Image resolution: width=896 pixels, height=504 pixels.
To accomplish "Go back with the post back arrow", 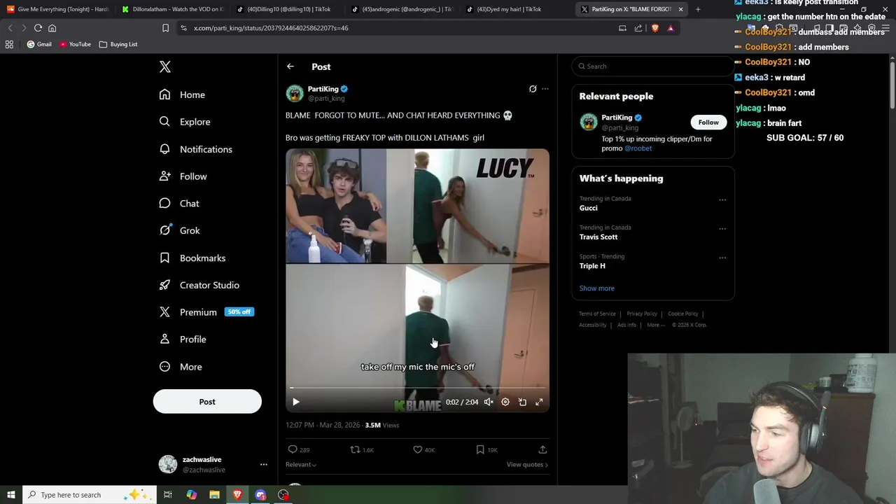I will pyautogui.click(x=290, y=66).
